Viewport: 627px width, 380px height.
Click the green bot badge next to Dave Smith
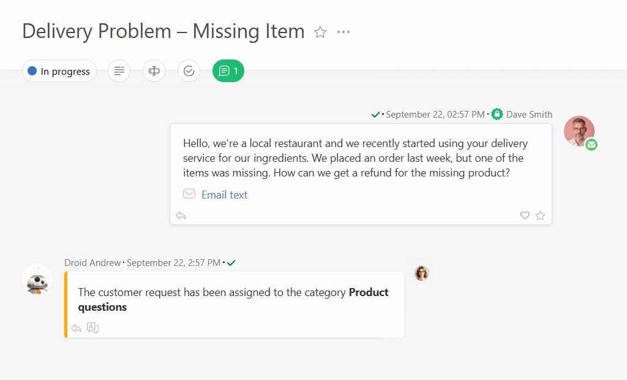(x=497, y=113)
